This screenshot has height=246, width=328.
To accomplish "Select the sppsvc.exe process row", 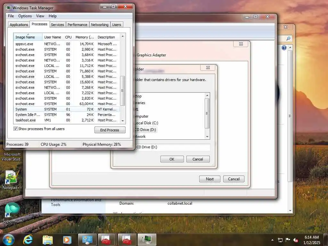I will tap(67, 44).
